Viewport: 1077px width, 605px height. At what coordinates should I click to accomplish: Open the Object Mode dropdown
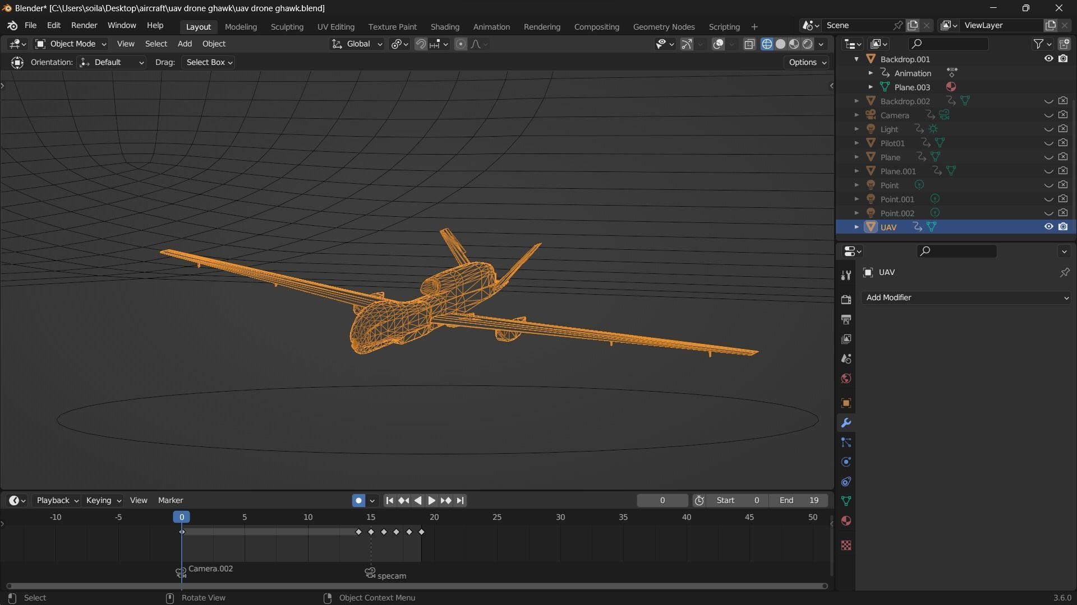(x=71, y=44)
